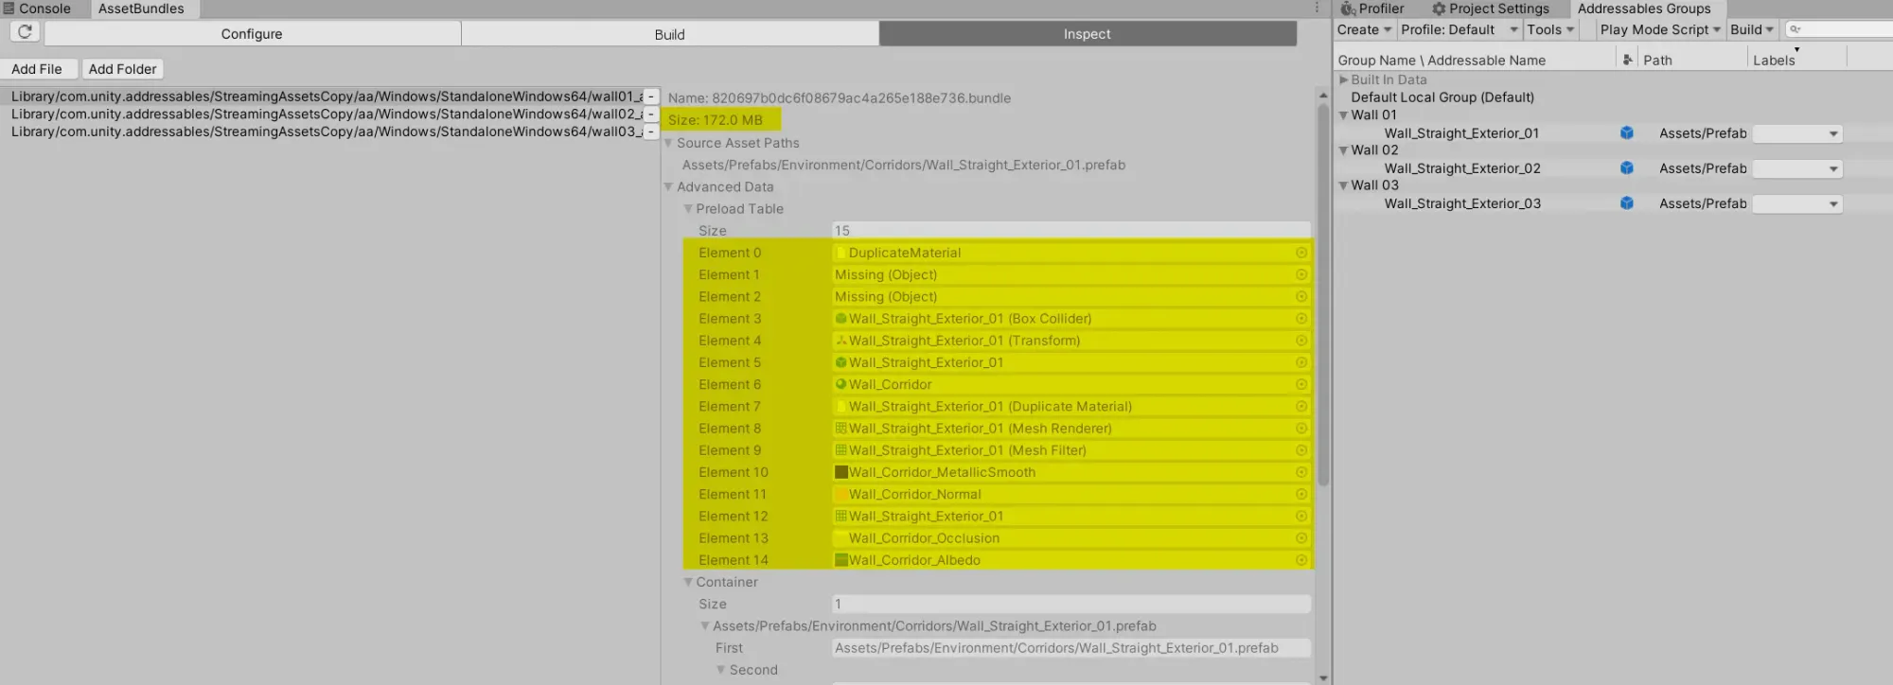
Task: Click the object picker for Element 7
Action: (1301, 407)
